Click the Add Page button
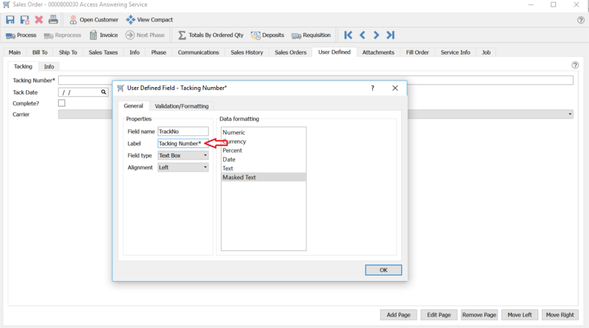Image resolution: width=589 pixels, height=328 pixels. coord(398,315)
